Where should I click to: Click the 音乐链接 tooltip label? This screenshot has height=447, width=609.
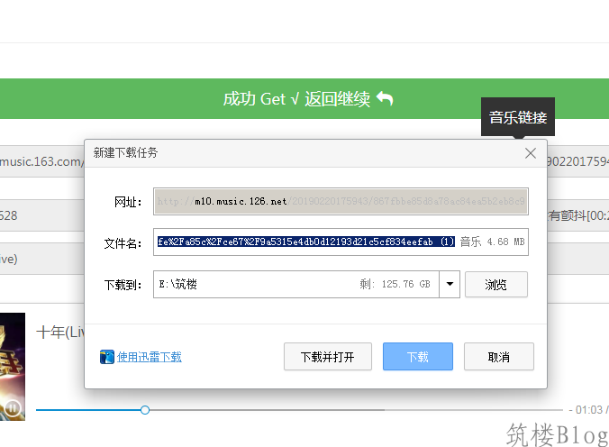[517, 117]
